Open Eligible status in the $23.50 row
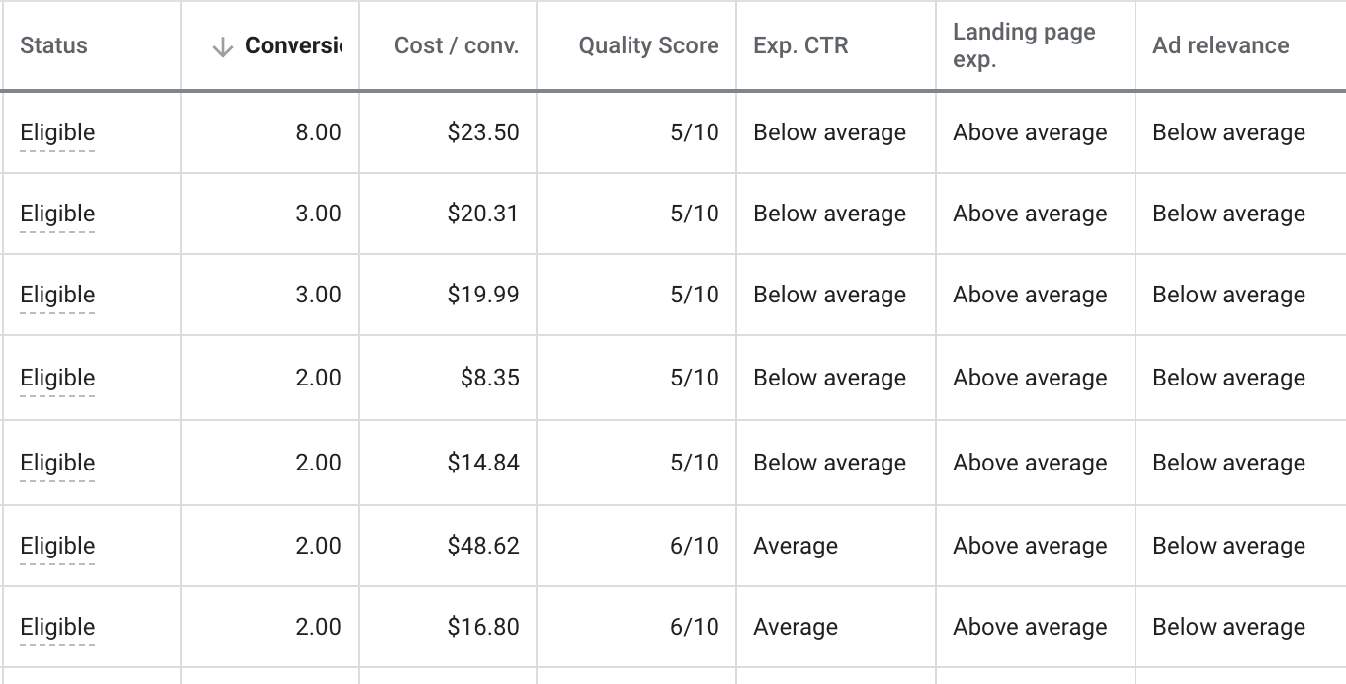The height and width of the screenshot is (684, 1346). (57, 132)
